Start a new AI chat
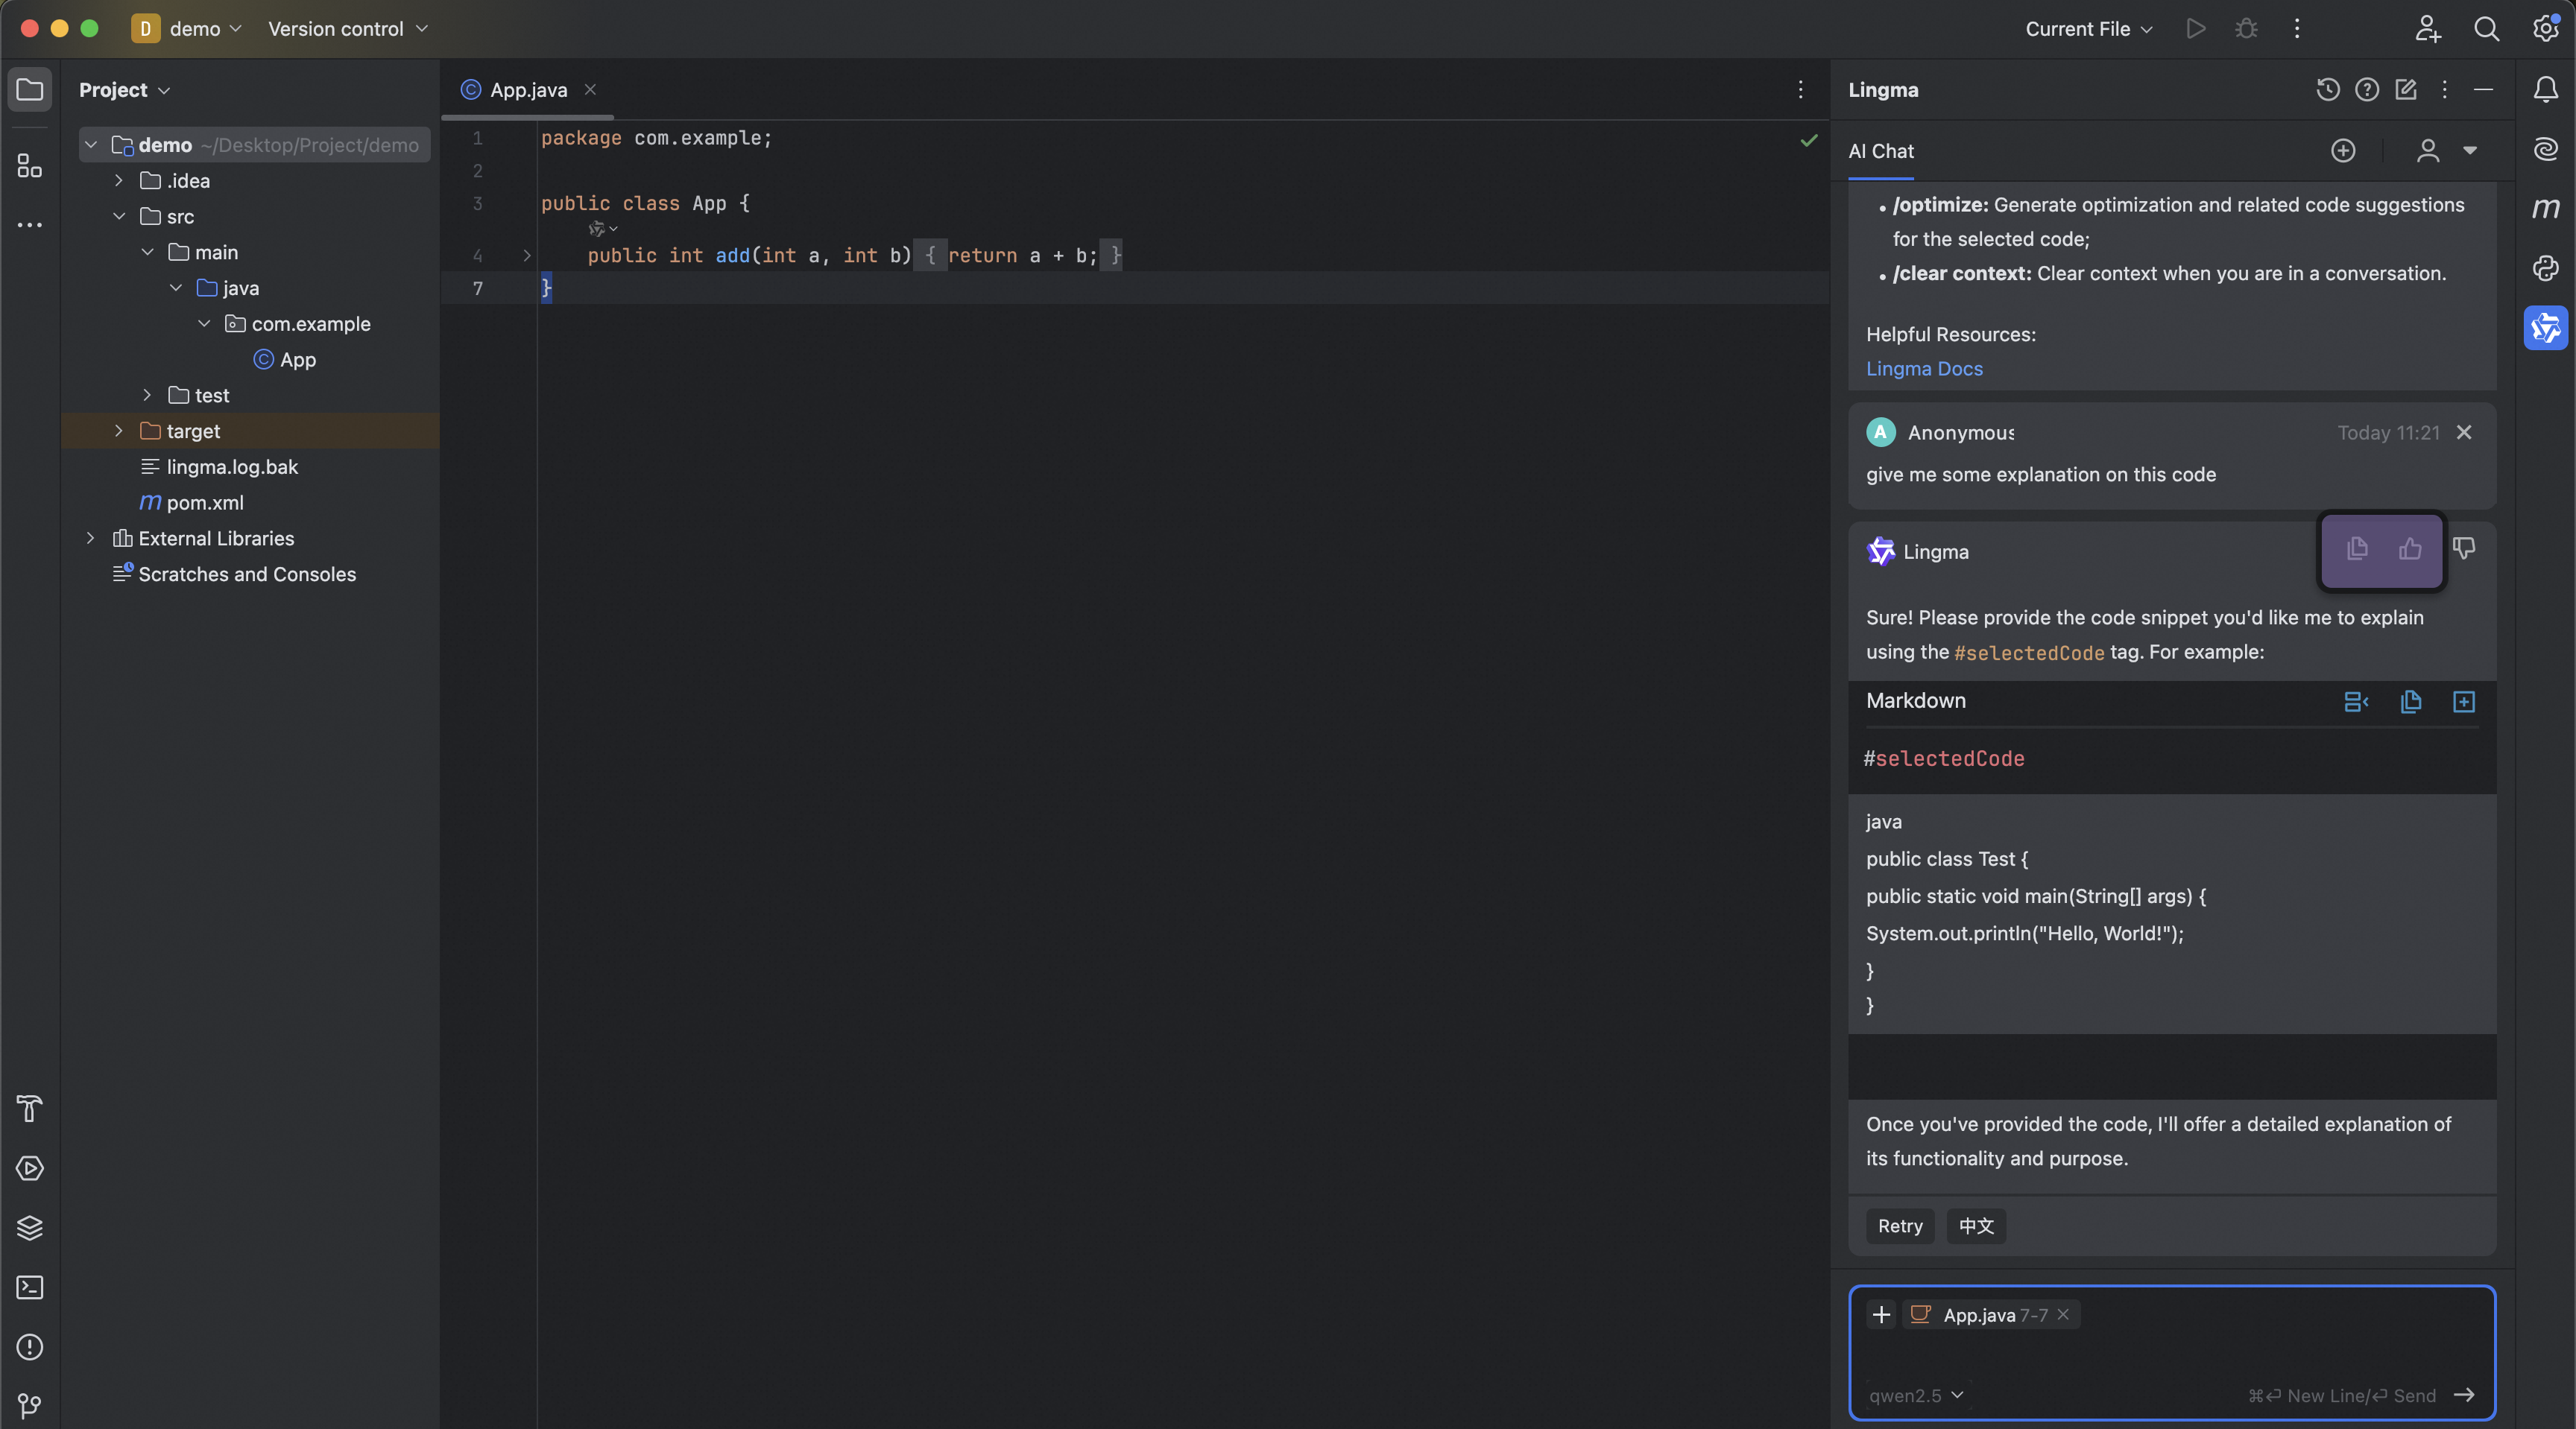Screen dimensions: 2576x1429 pyautogui.click(x=2343, y=151)
